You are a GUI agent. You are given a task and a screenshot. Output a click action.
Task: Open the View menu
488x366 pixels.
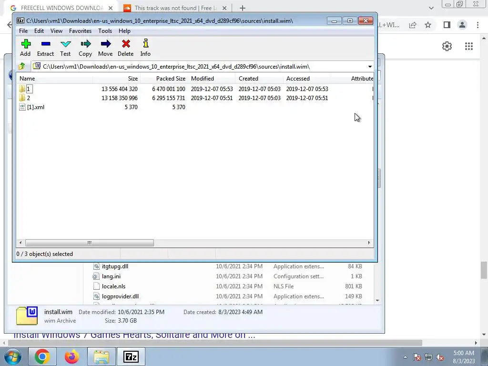[56, 31]
